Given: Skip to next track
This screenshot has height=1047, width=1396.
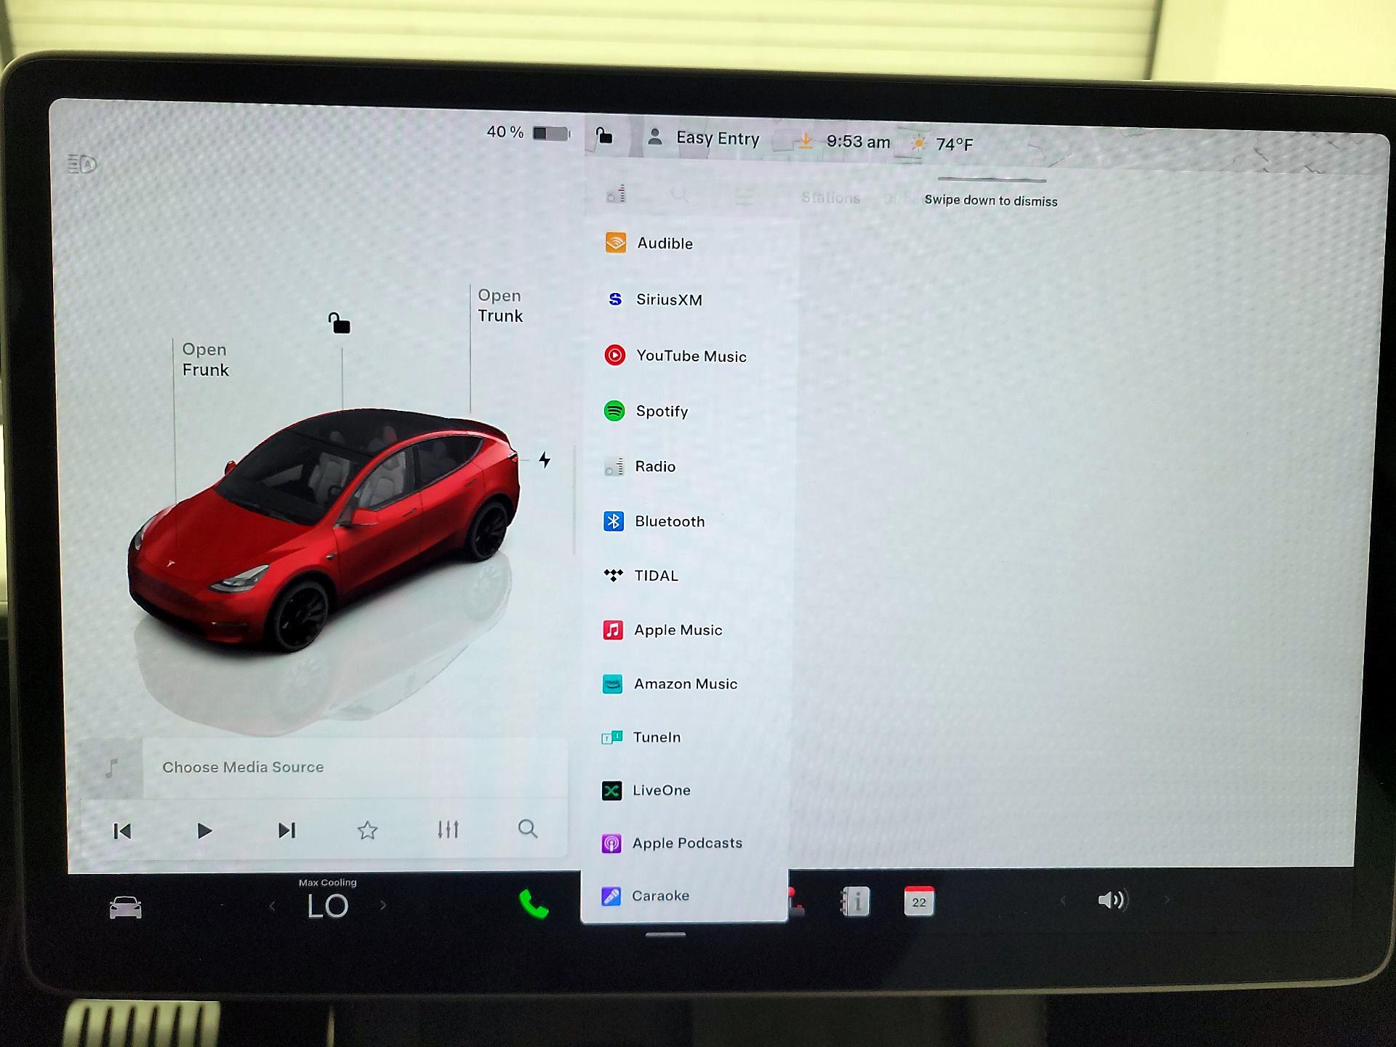Looking at the screenshot, I should pyautogui.click(x=286, y=830).
